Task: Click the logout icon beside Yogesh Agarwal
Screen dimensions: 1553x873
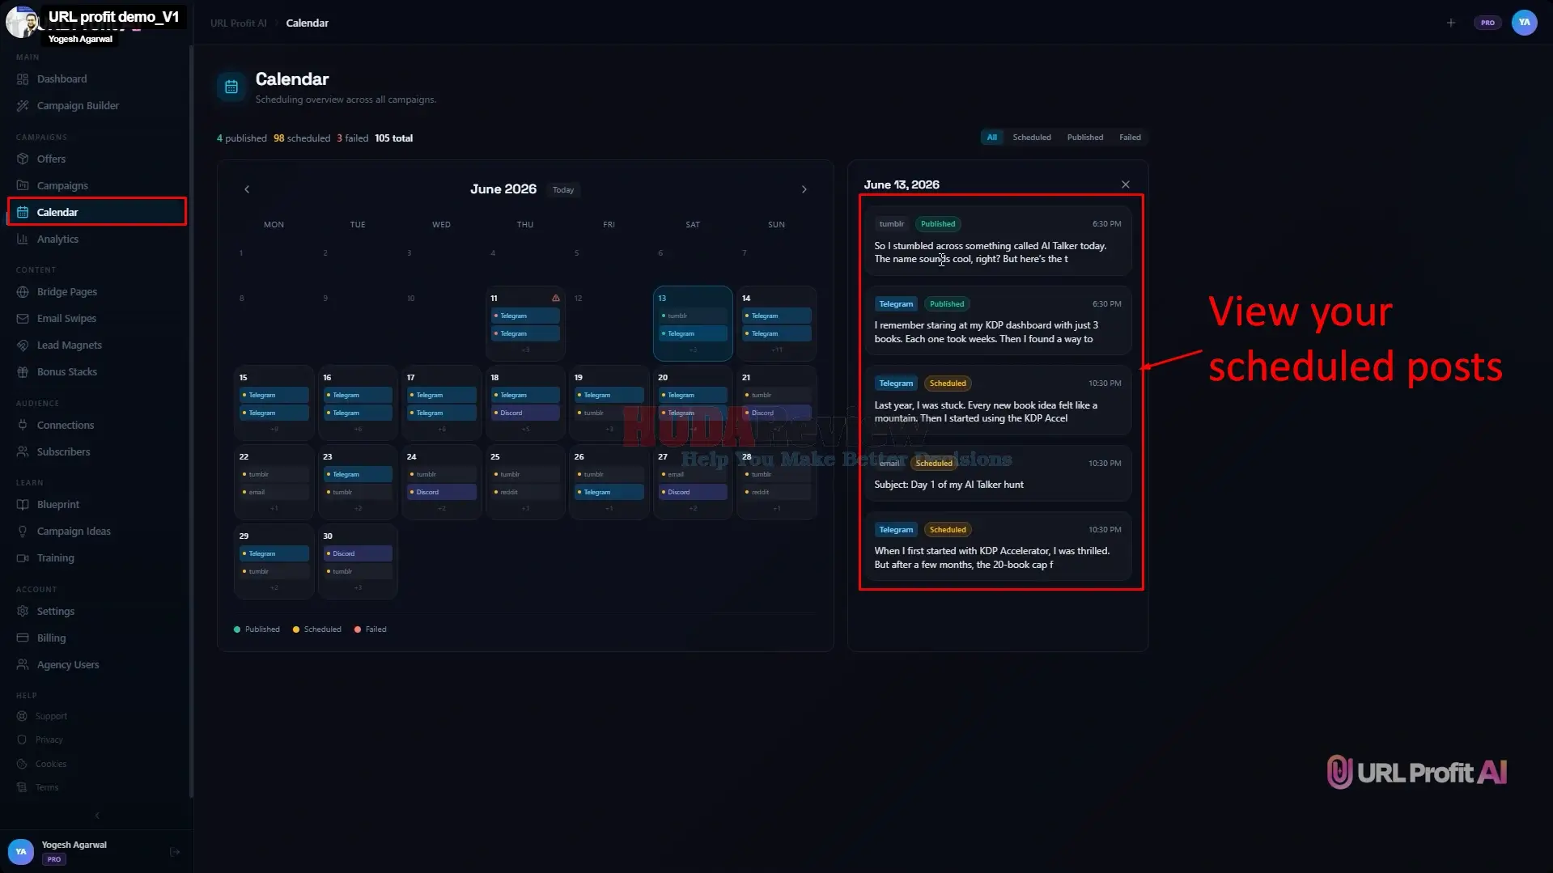Action: click(175, 851)
